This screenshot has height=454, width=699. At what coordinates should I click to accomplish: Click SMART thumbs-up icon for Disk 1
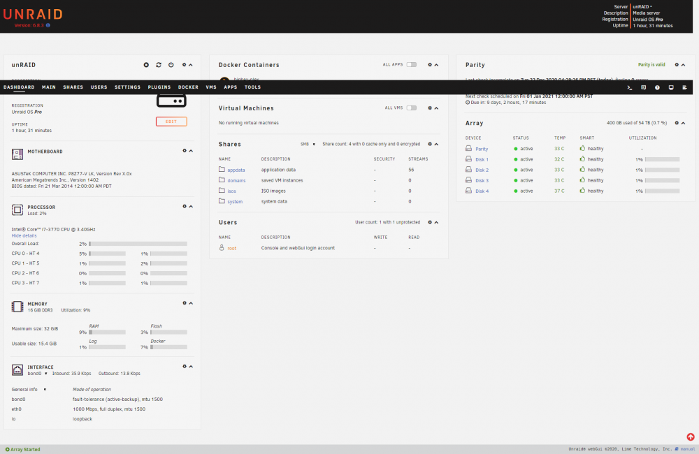point(582,159)
